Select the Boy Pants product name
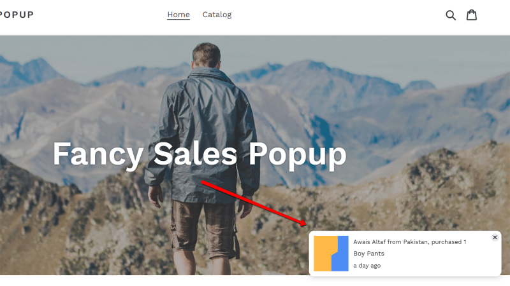 tap(368, 254)
